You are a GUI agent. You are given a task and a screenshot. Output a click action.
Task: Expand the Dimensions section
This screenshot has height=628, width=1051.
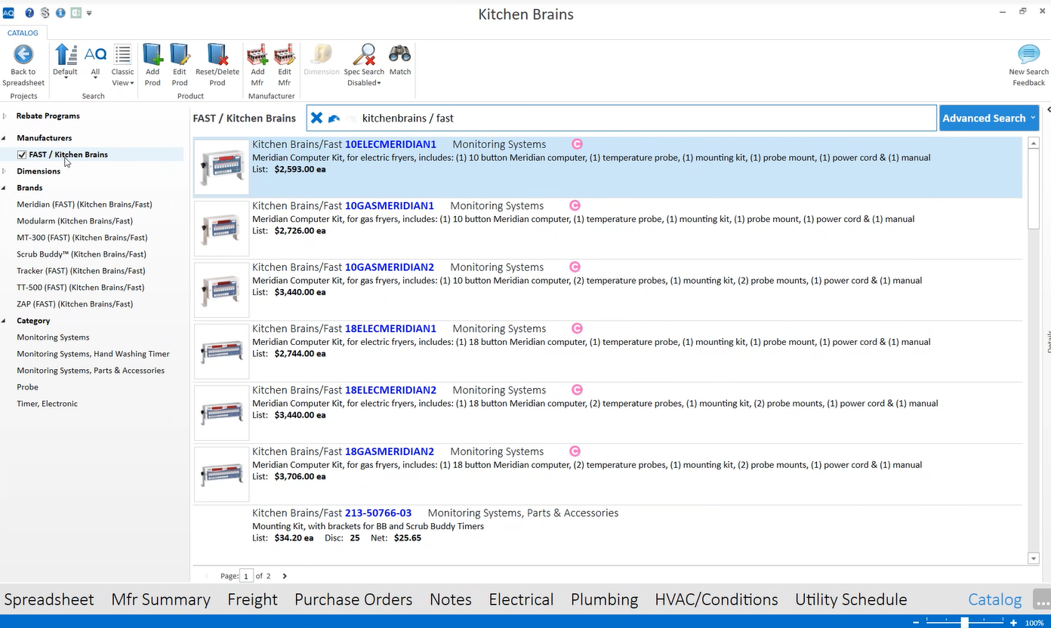(5, 171)
